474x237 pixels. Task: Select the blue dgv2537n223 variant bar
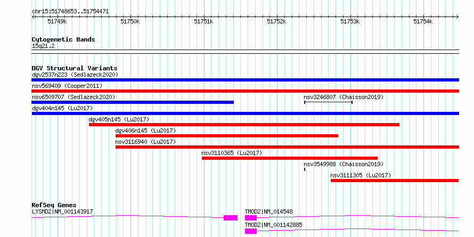tap(245, 80)
